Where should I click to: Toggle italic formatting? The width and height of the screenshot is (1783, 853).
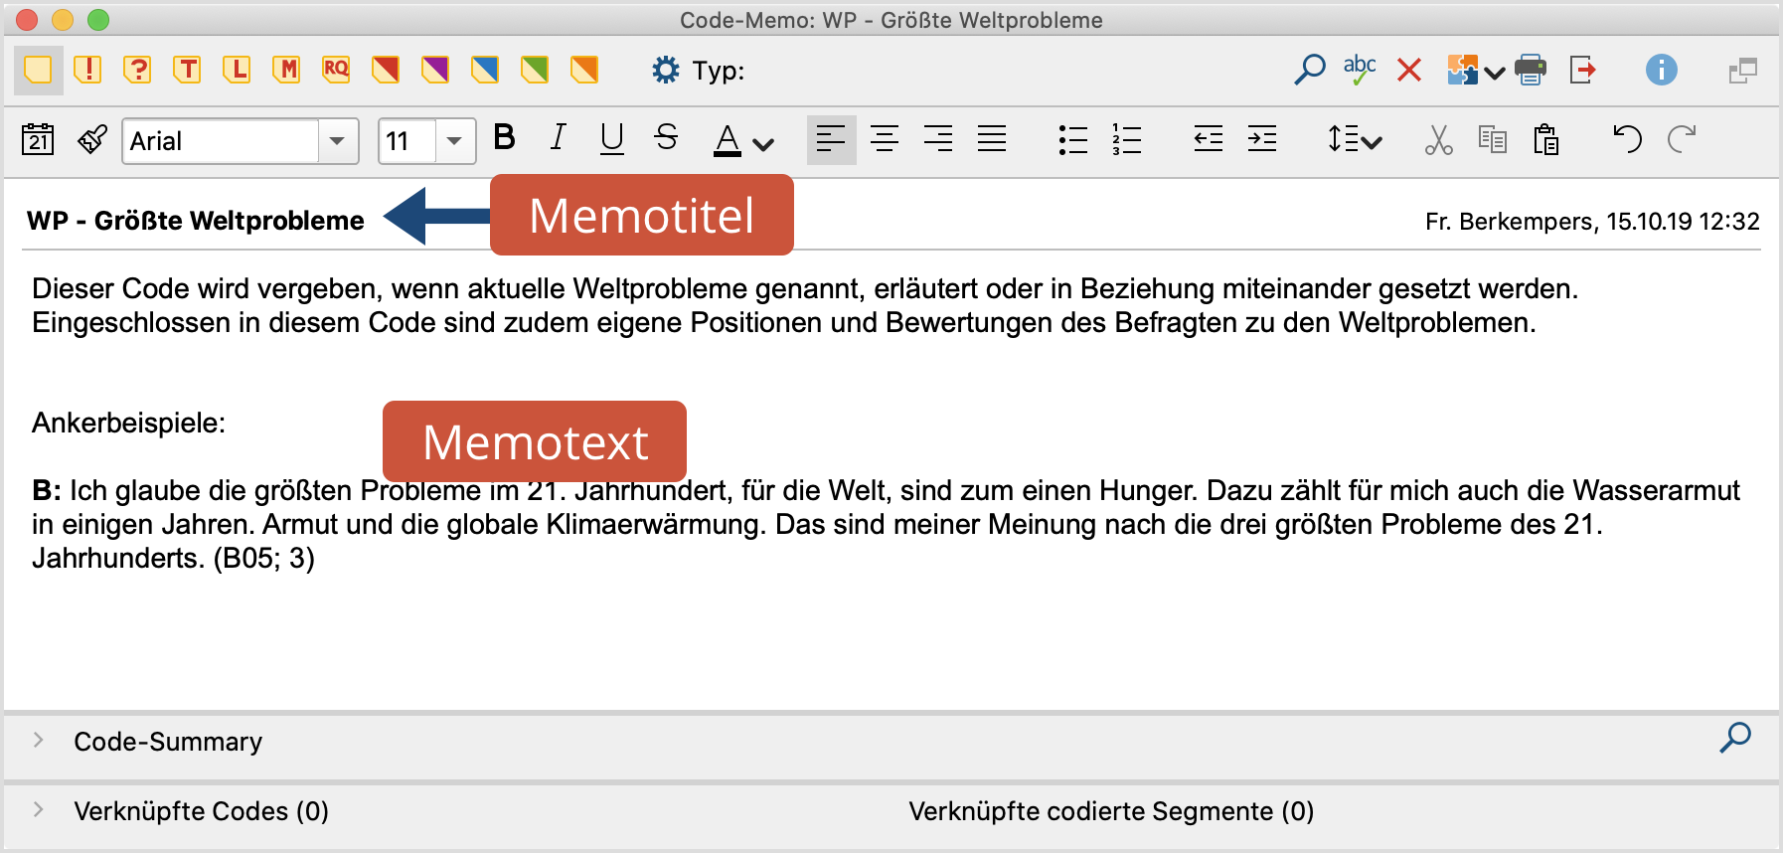[x=559, y=137]
